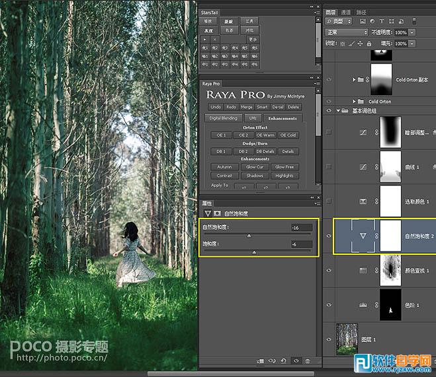Image resolution: width=436 pixels, height=377 pixels.
Task: Click the vibrance triangle icon in Properties panel
Action: pos(208,213)
